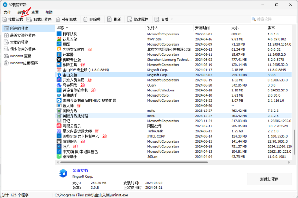The image size is (298, 198).
Task: Open the 查看 menu in menu bar
Action: coord(35,12)
